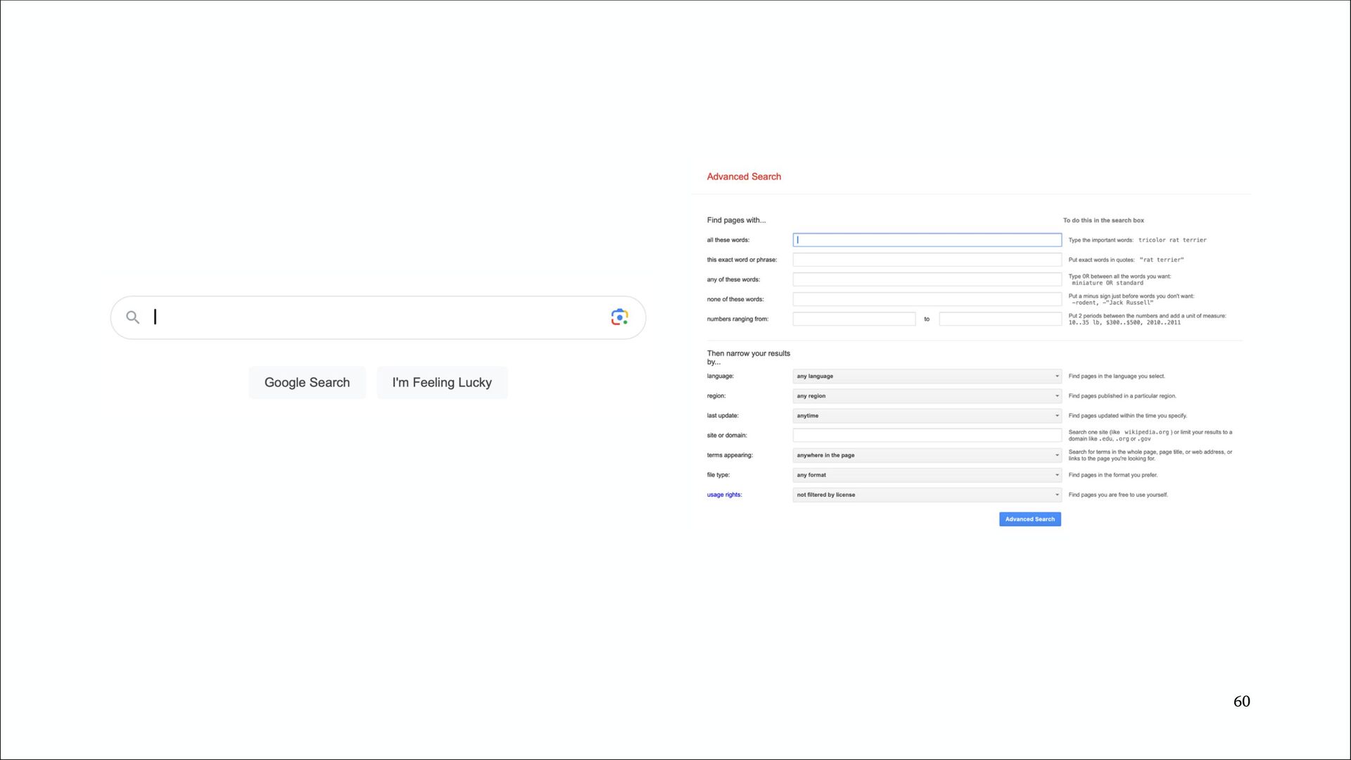Click the 'Then narrow your results by...' text
Viewport: 1351px width, 760px height.
748,357
